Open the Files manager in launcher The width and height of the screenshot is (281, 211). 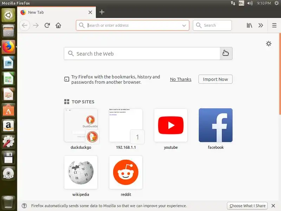[x=8, y=31]
